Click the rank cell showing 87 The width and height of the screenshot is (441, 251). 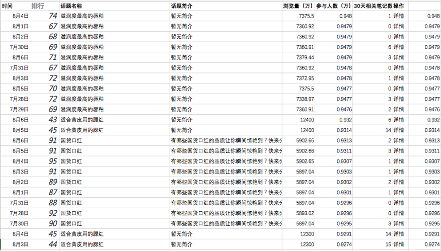click(44, 193)
